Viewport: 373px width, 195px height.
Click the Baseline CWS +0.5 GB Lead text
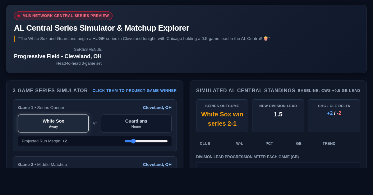(329, 91)
